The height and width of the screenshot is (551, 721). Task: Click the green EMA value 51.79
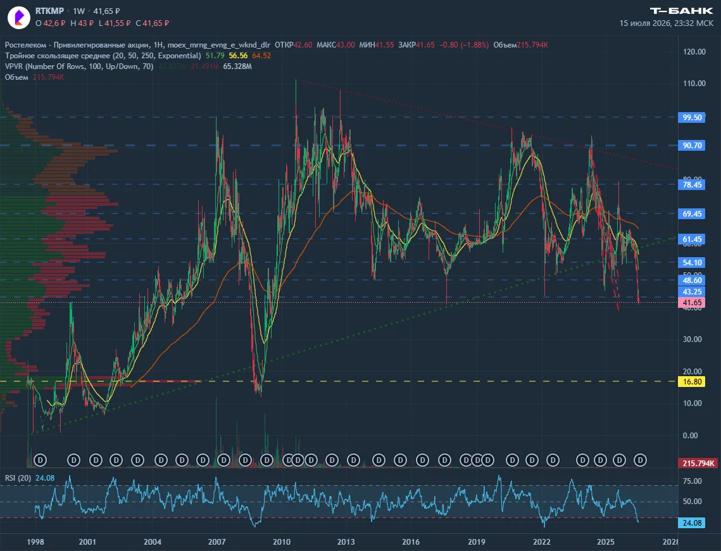(215, 56)
